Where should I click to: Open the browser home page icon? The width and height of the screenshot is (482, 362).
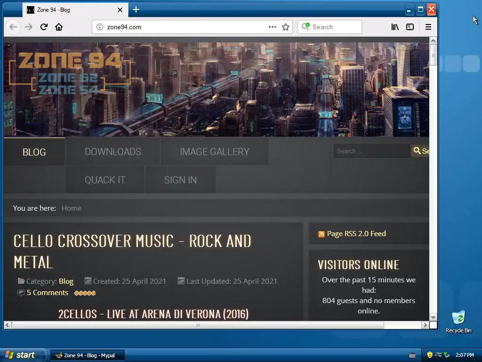click(x=59, y=27)
